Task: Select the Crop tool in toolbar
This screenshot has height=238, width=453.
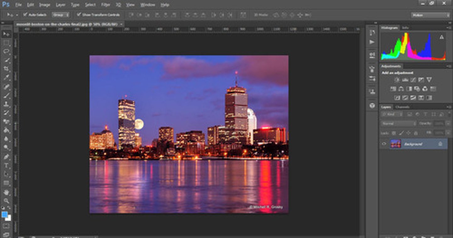Action: point(6,69)
